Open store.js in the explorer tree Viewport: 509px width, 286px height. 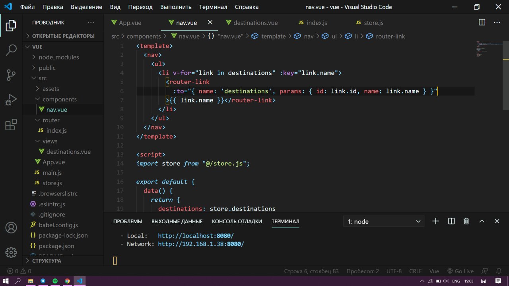click(x=52, y=183)
